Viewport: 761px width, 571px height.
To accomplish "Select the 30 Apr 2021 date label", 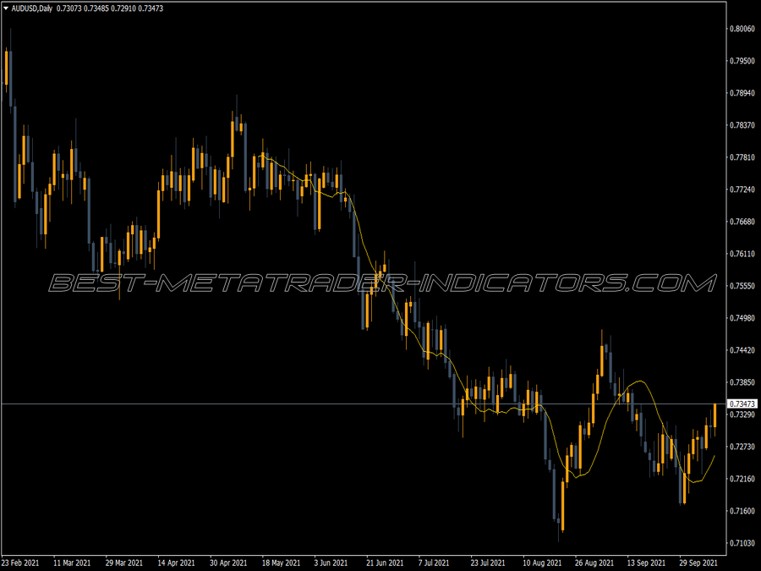I will click(x=228, y=563).
